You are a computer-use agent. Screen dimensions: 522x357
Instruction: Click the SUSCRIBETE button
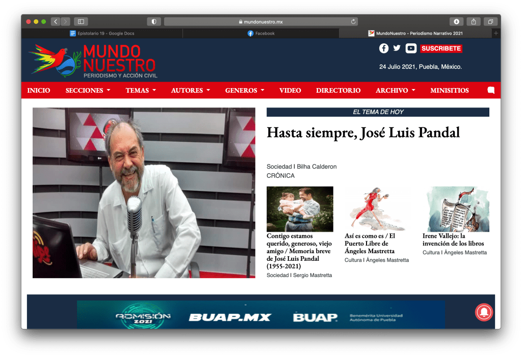coord(441,48)
